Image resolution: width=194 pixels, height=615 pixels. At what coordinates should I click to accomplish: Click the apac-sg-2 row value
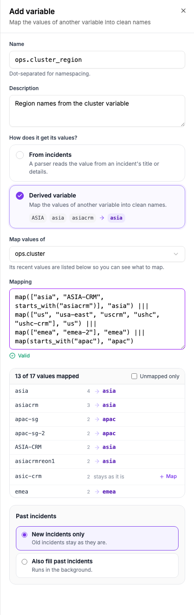pos(30,433)
